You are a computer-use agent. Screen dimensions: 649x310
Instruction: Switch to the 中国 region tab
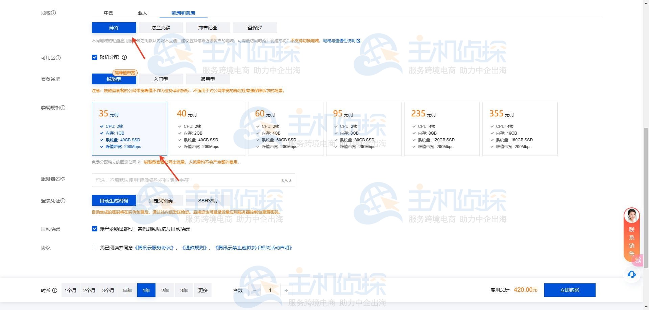point(109,13)
